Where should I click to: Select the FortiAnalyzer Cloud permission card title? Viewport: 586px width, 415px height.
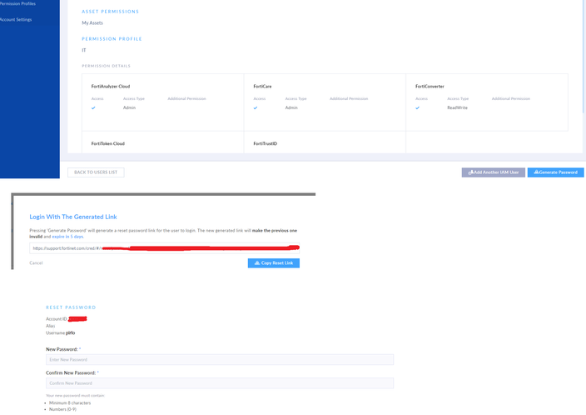[111, 87]
